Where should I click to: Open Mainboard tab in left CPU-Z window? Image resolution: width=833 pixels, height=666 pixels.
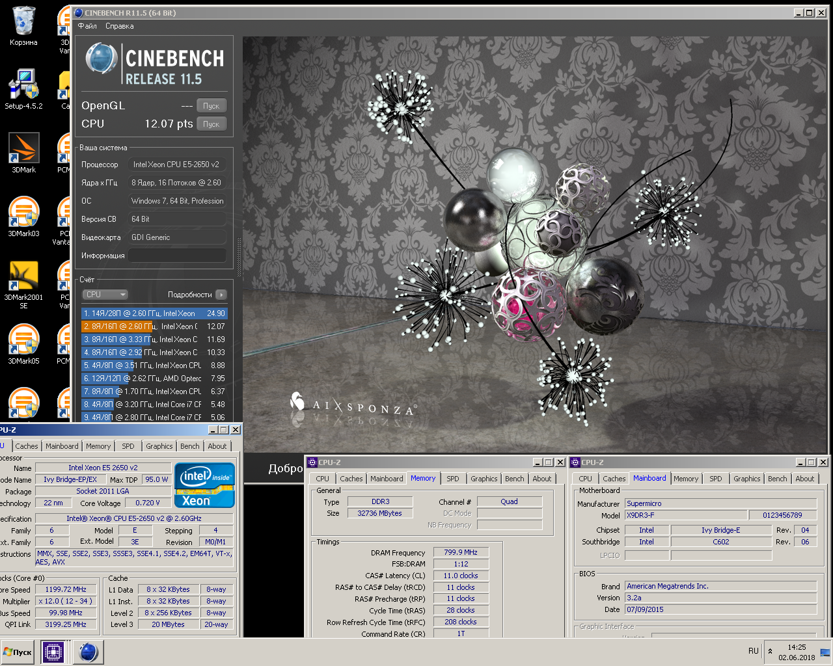coord(62,446)
